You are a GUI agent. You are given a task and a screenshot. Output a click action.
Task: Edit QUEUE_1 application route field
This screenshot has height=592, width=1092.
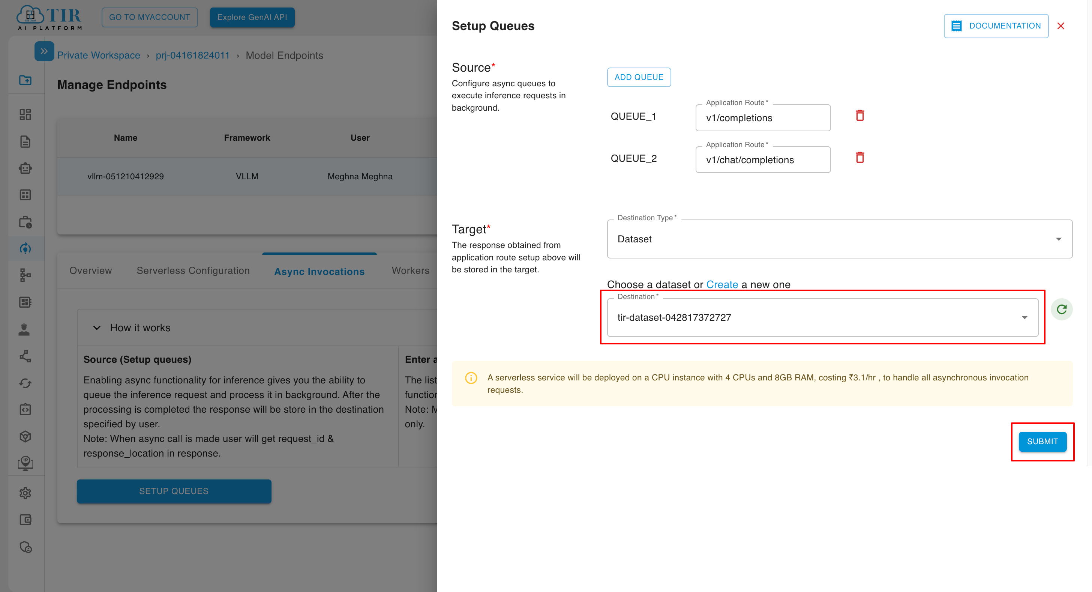pyautogui.click(x=763, y=118)
